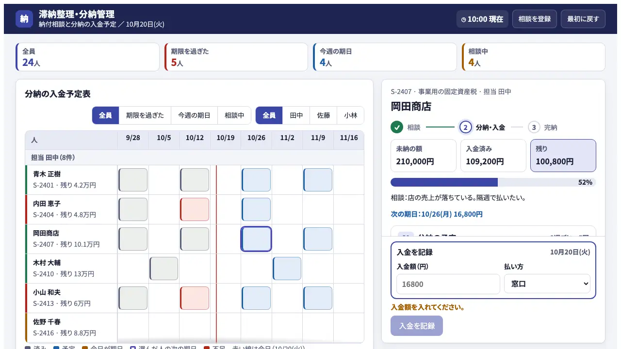Open 小山 和夫's red 10/12 shortfall cell
The image size is (621, 349).
tap(195, 298)
